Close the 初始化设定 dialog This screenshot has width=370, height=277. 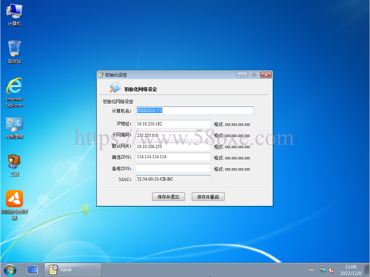[x=266, y=75]
